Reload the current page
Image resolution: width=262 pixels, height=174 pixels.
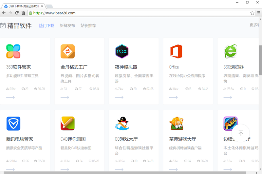[17, 13]
